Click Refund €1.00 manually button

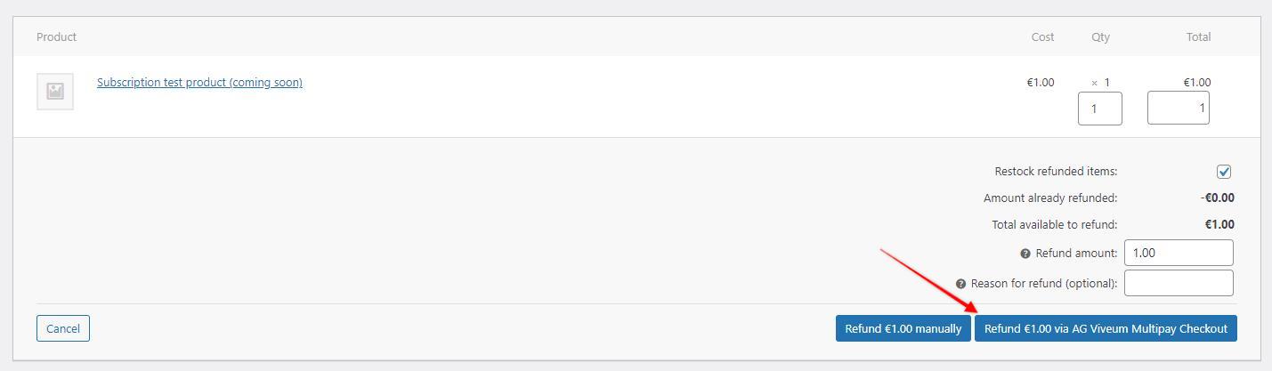point(903,328)
